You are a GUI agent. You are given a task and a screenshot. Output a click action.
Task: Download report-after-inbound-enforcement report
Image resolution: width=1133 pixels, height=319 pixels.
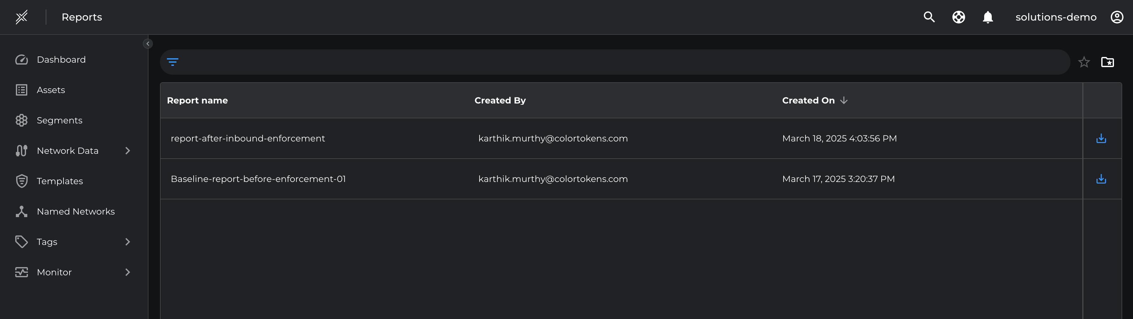pyautogui.click(x=1101, y=139)
